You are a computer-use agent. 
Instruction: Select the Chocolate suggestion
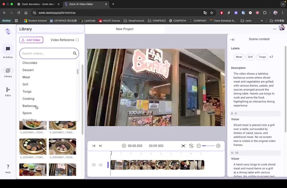tap(30, 63)
